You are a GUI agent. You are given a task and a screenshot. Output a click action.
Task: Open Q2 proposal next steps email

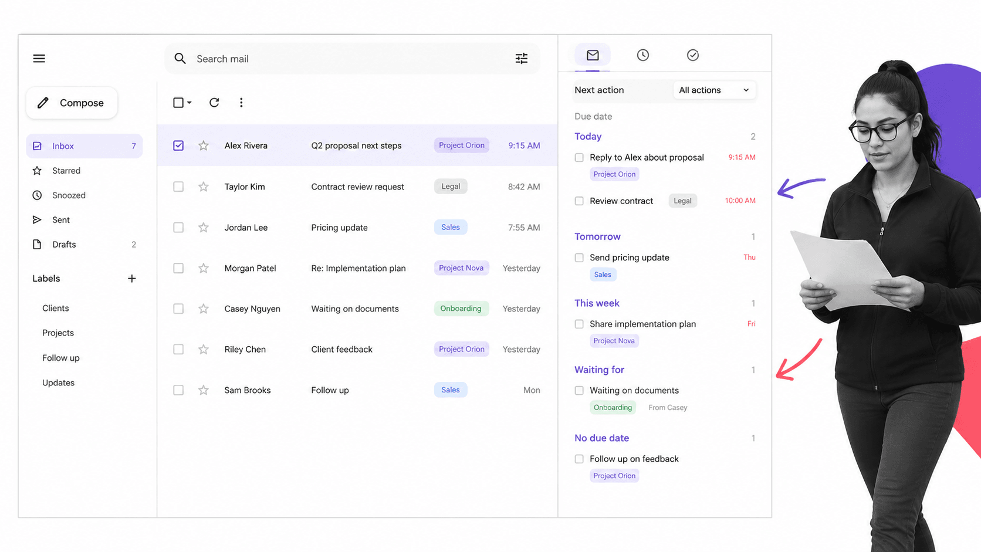(356, 145)
